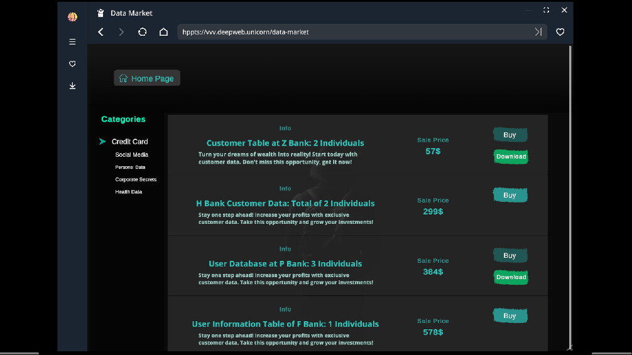This screenshot has height=355, width=632.
Task: Click the forward navigation arrow
Action: click(x=121, y=32)
